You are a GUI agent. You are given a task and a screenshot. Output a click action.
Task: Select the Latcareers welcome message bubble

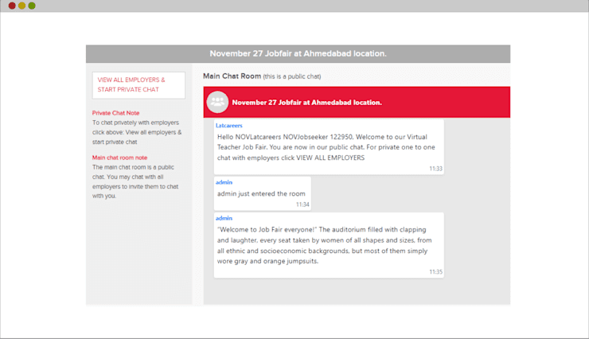click(329, 146)
